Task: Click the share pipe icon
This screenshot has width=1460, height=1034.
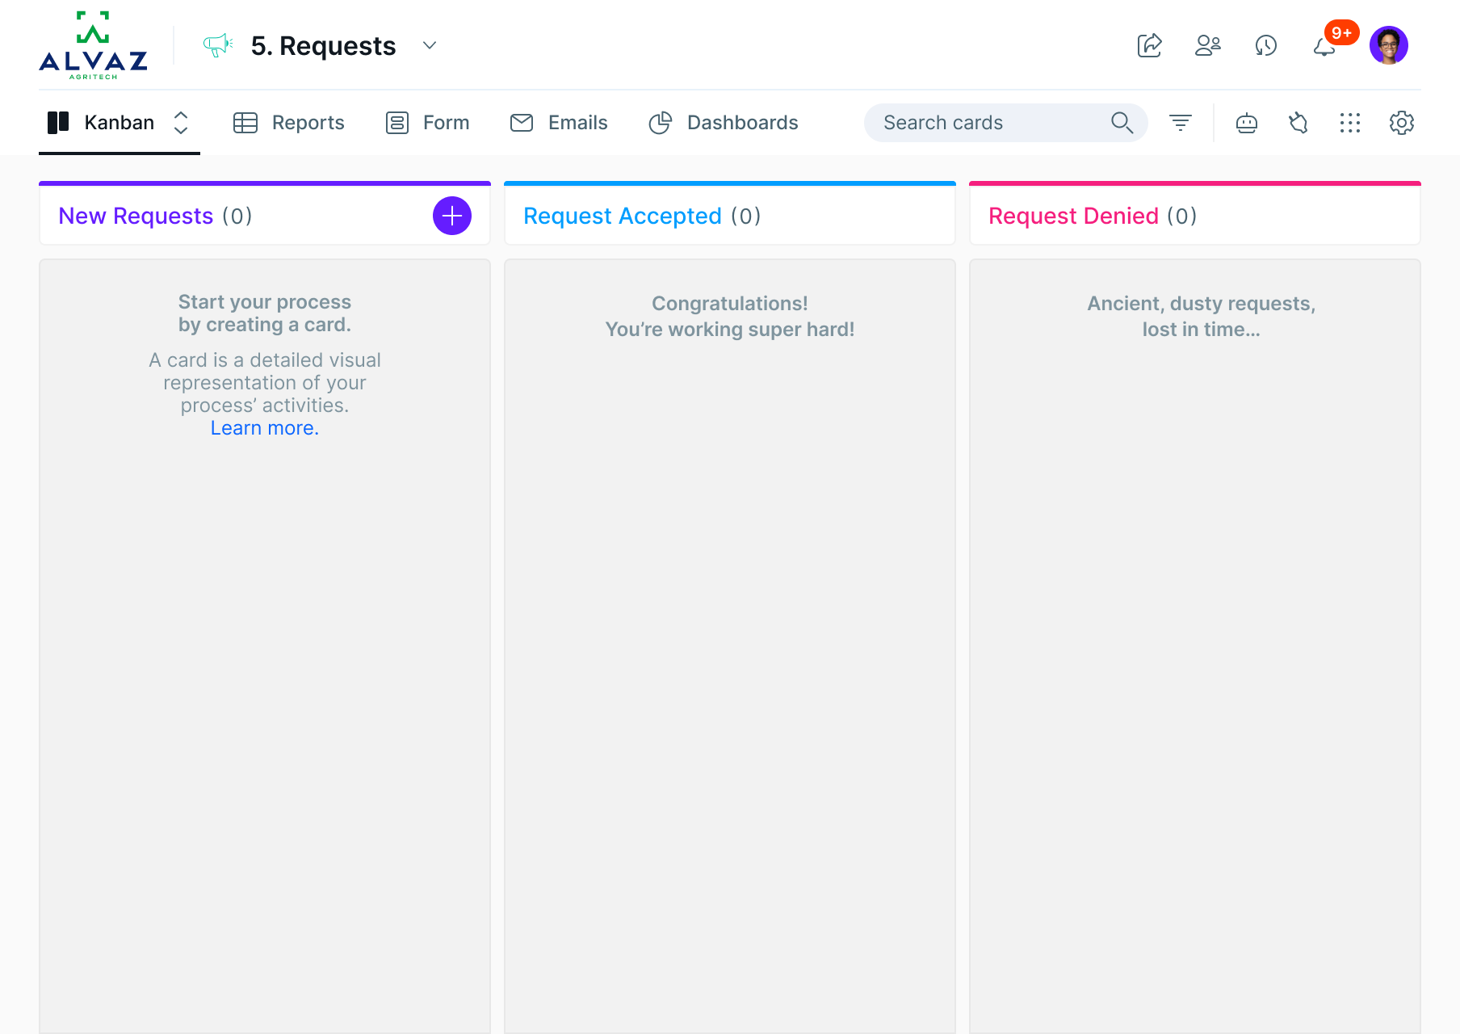Action: click(x=1149, y=45)
